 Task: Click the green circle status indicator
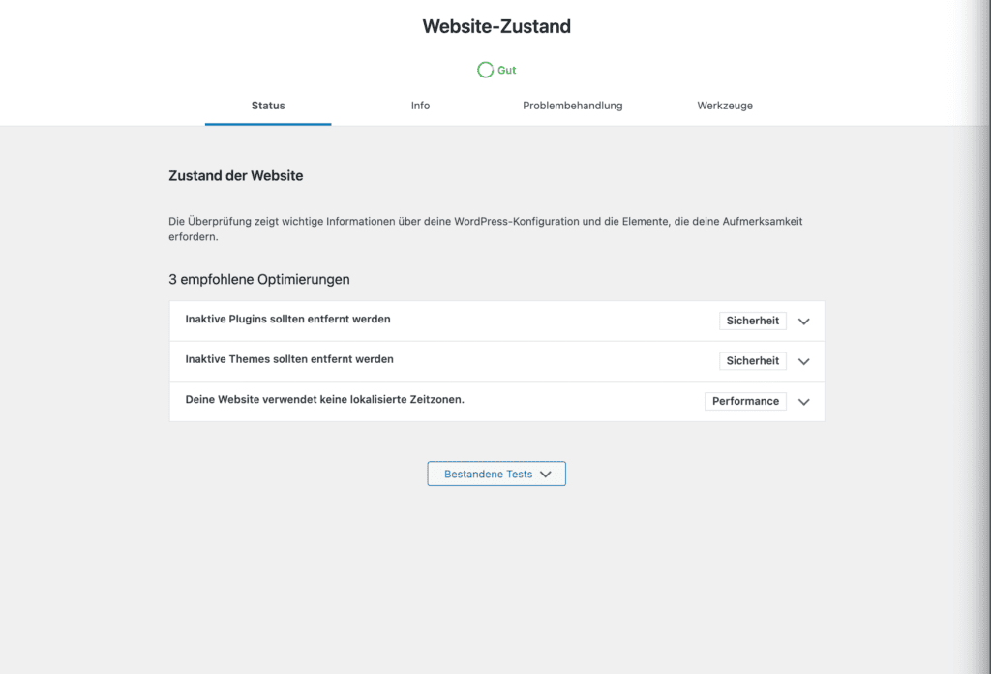pyautogui.click(x=485, y=69)
